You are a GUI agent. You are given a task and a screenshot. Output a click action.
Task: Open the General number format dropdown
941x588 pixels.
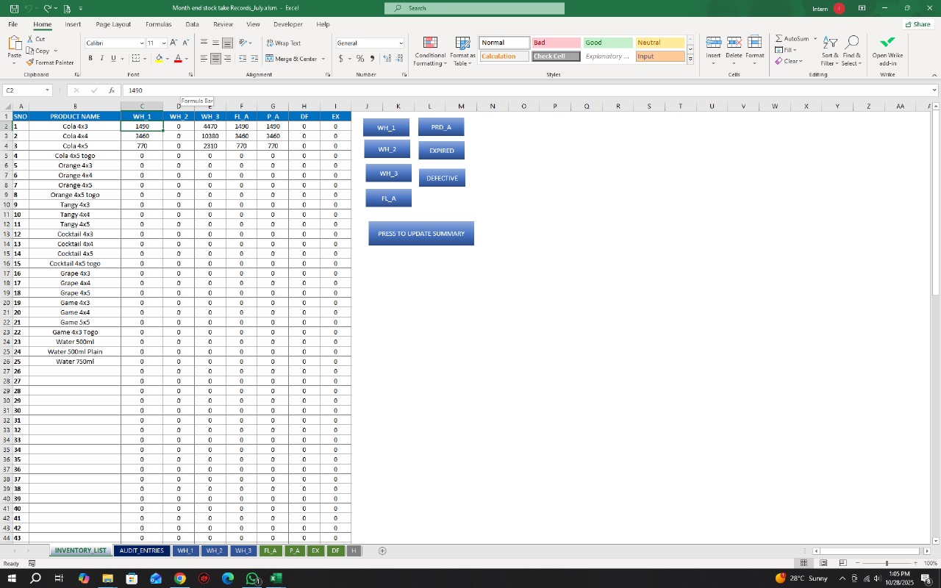coord(401,43)
